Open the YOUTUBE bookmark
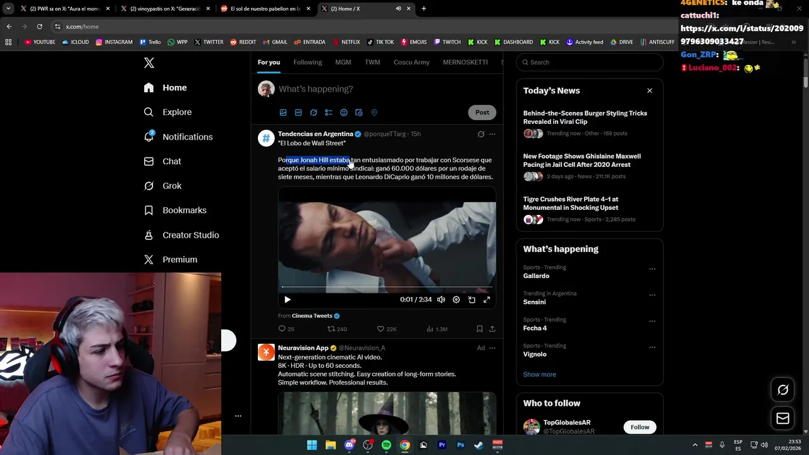The width and height of the screenshot is (809, 455). [40, 42]
